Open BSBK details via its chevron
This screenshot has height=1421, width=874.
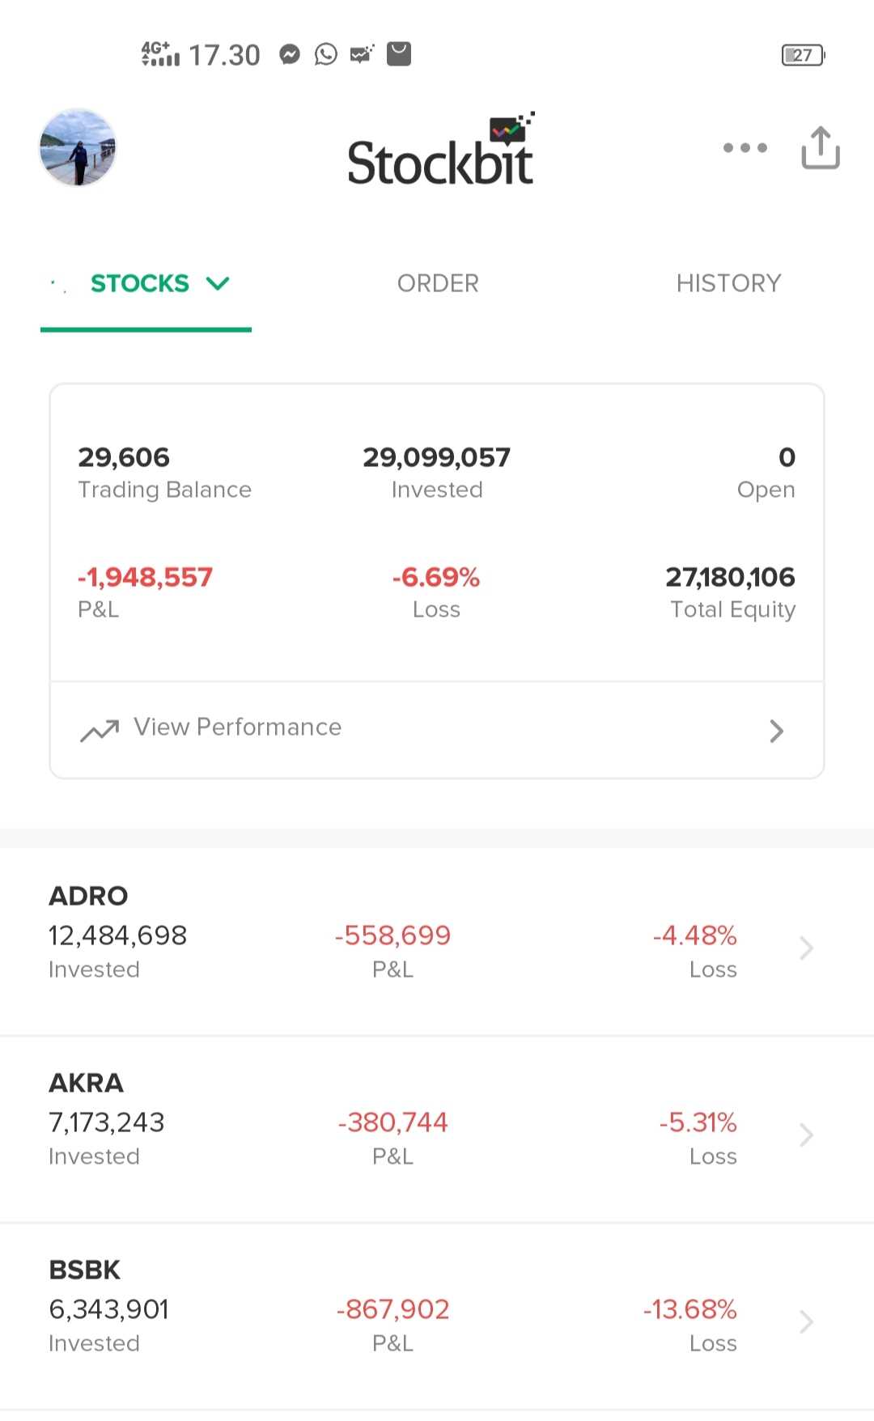806,1321
